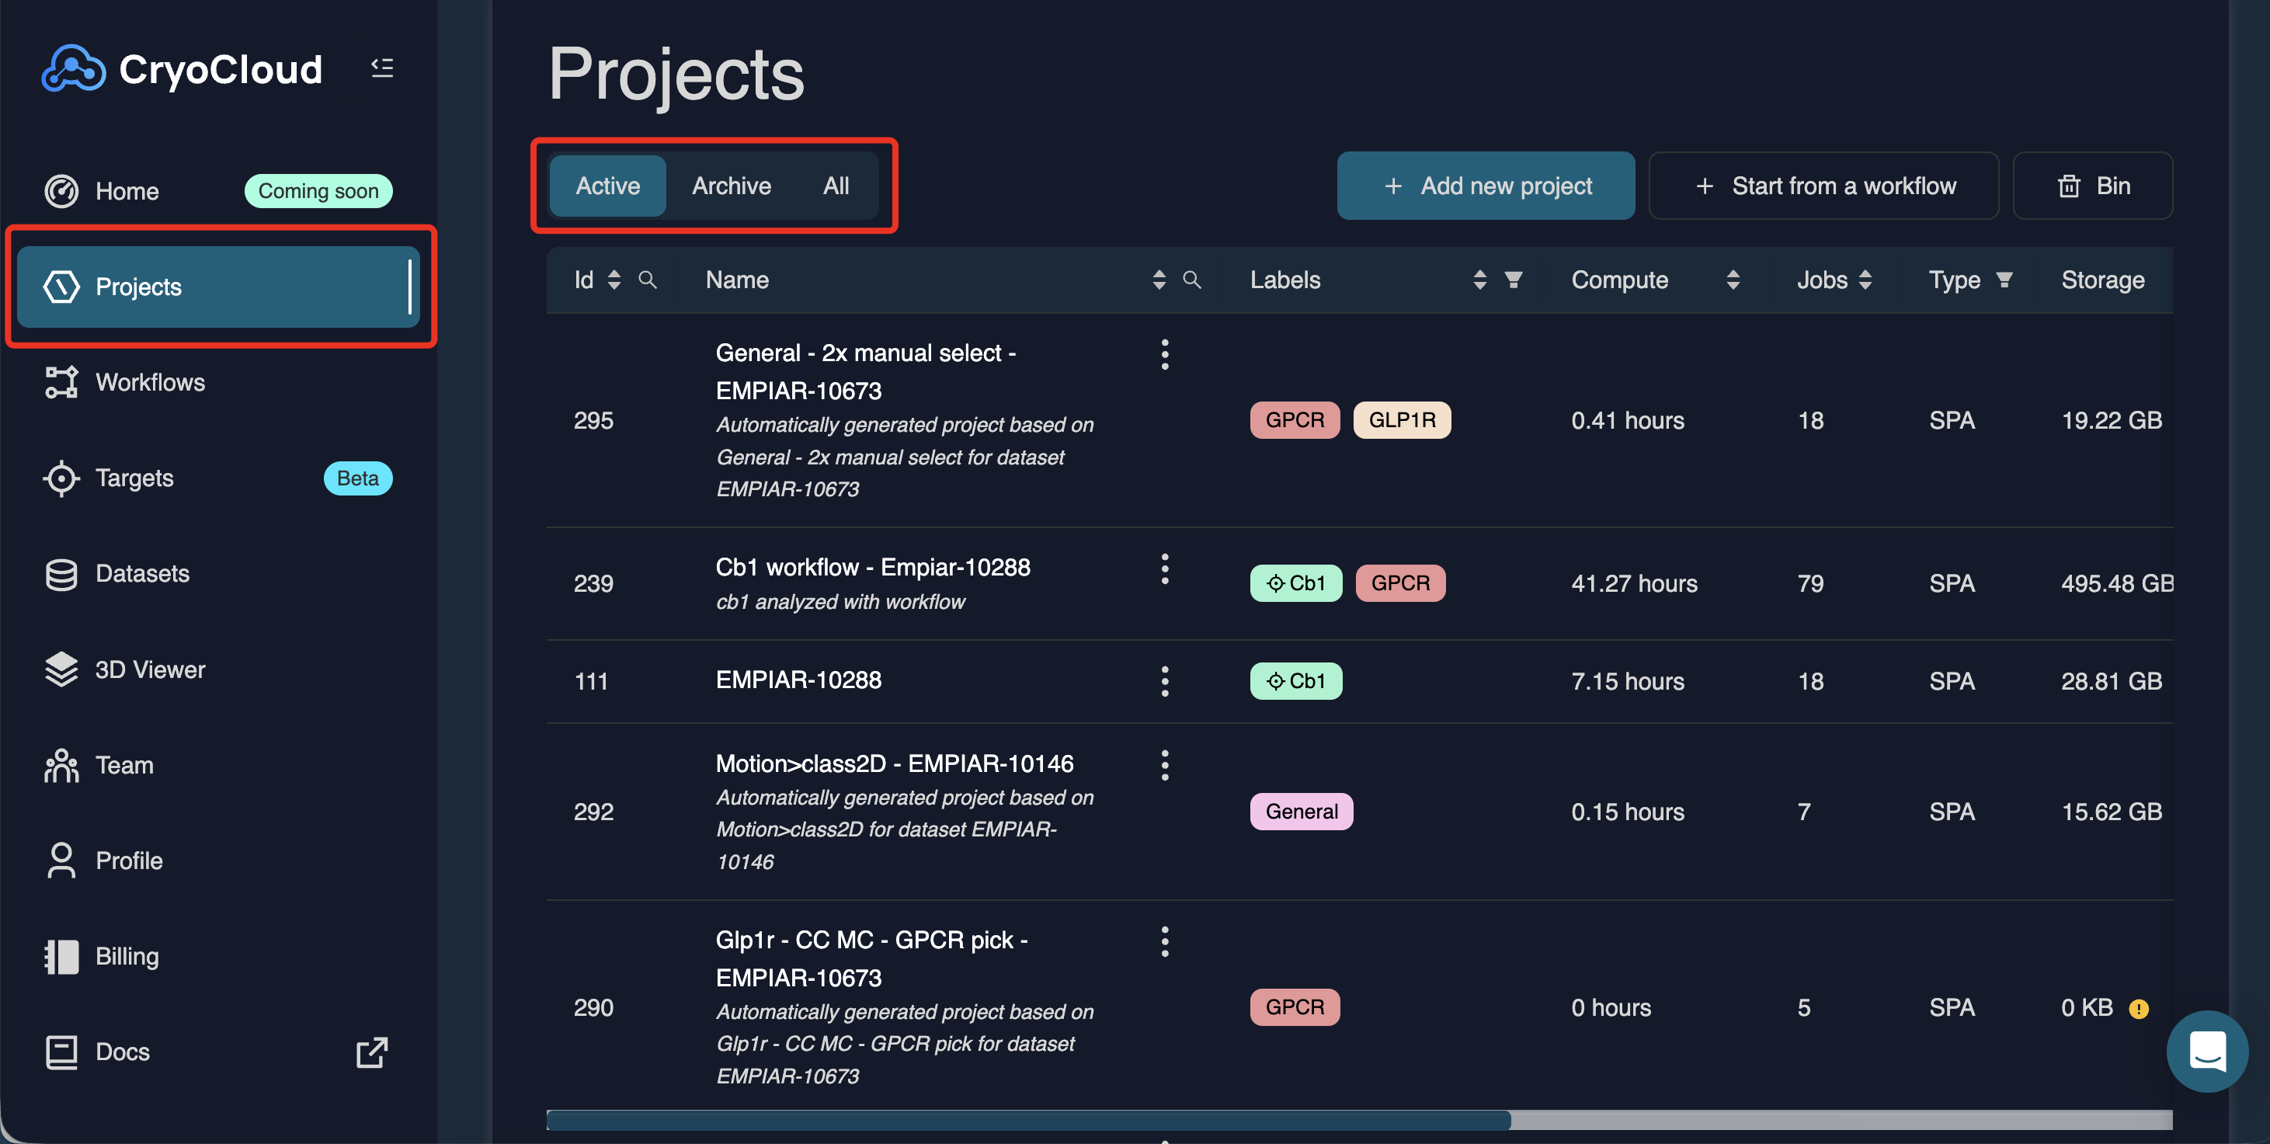Viewport: 2270px width, 1144px height.
Task: Go to Datasets page
Action: coord(142,574)
